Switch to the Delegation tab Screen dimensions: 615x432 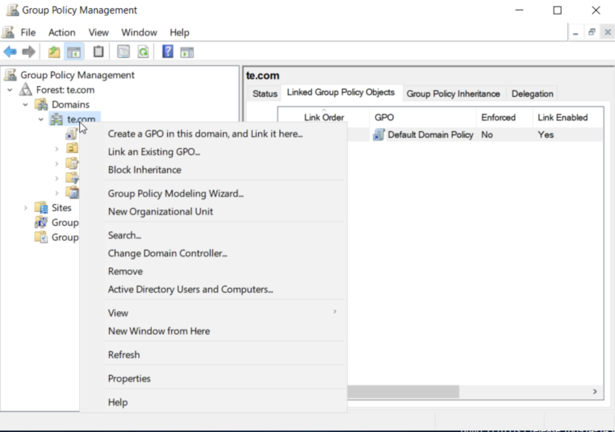click(532, 93)
